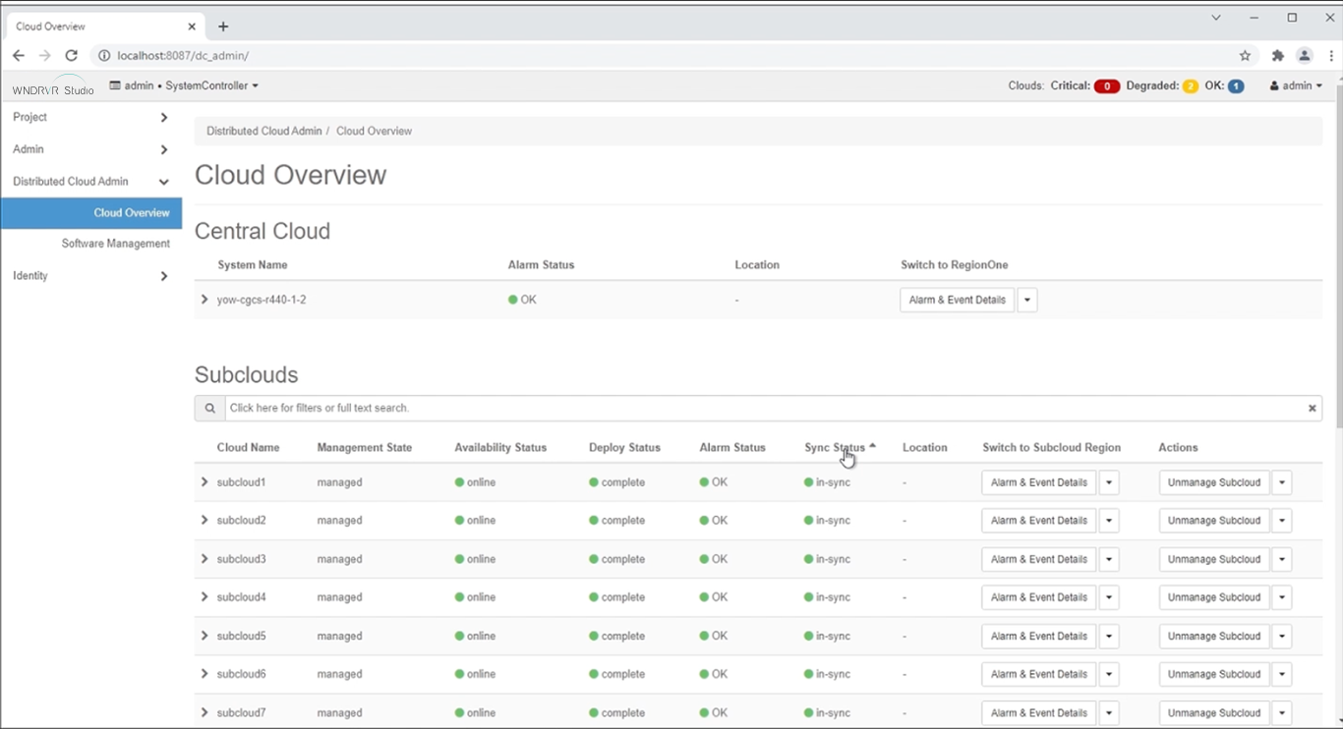Sort by Management State column header
1343x729 pixels.
pos(364,447)
